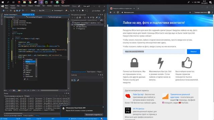Open Chrome profile avatar

tap(209, 12)
